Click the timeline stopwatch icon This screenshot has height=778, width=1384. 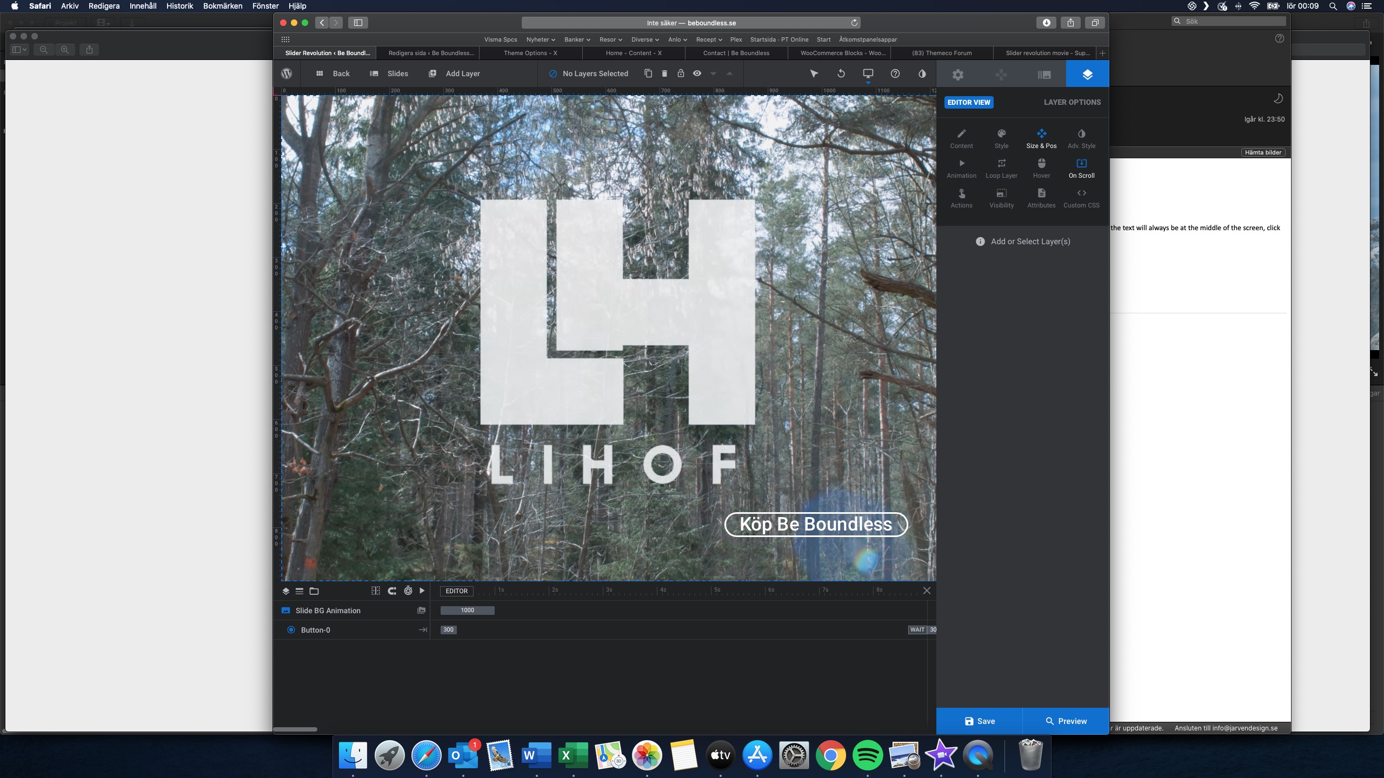(408, 591)
